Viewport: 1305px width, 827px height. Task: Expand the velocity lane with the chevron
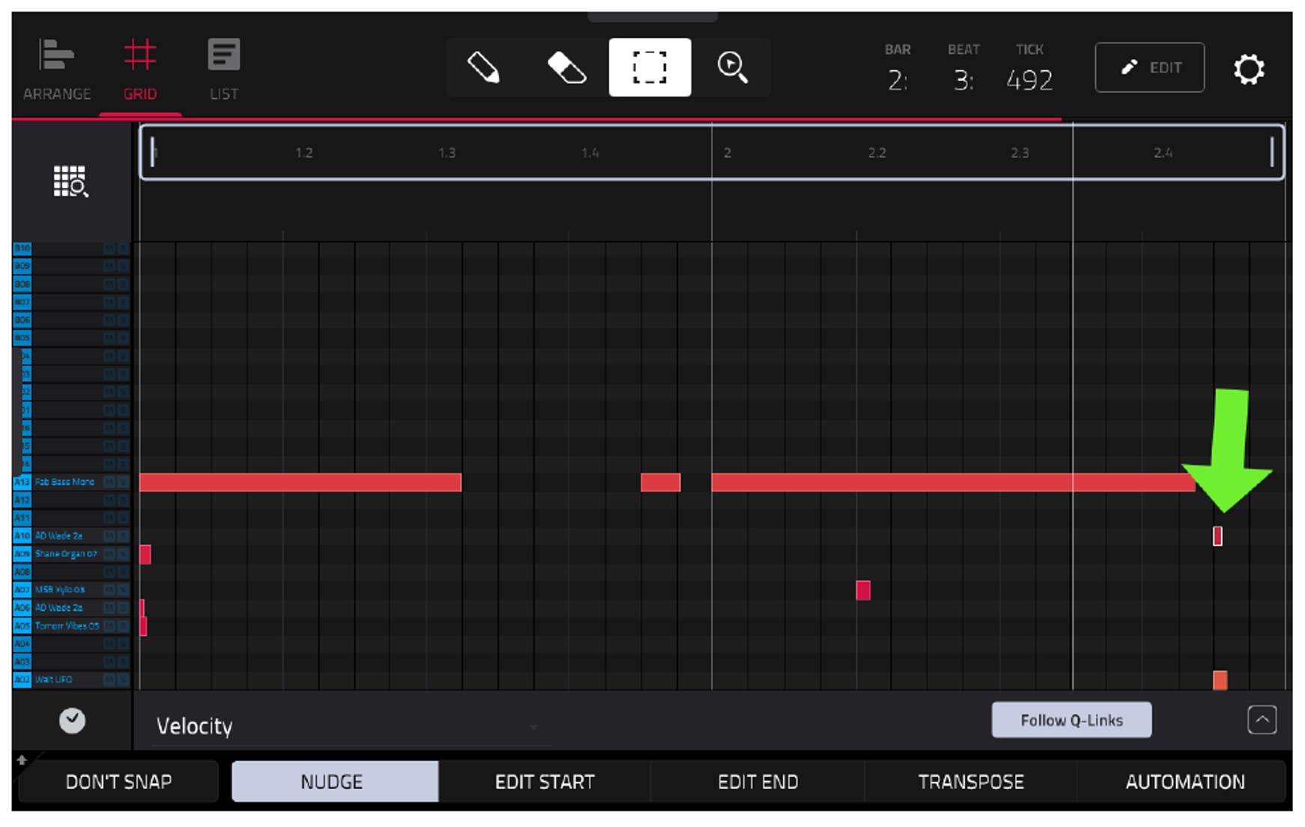point(1262,720)
